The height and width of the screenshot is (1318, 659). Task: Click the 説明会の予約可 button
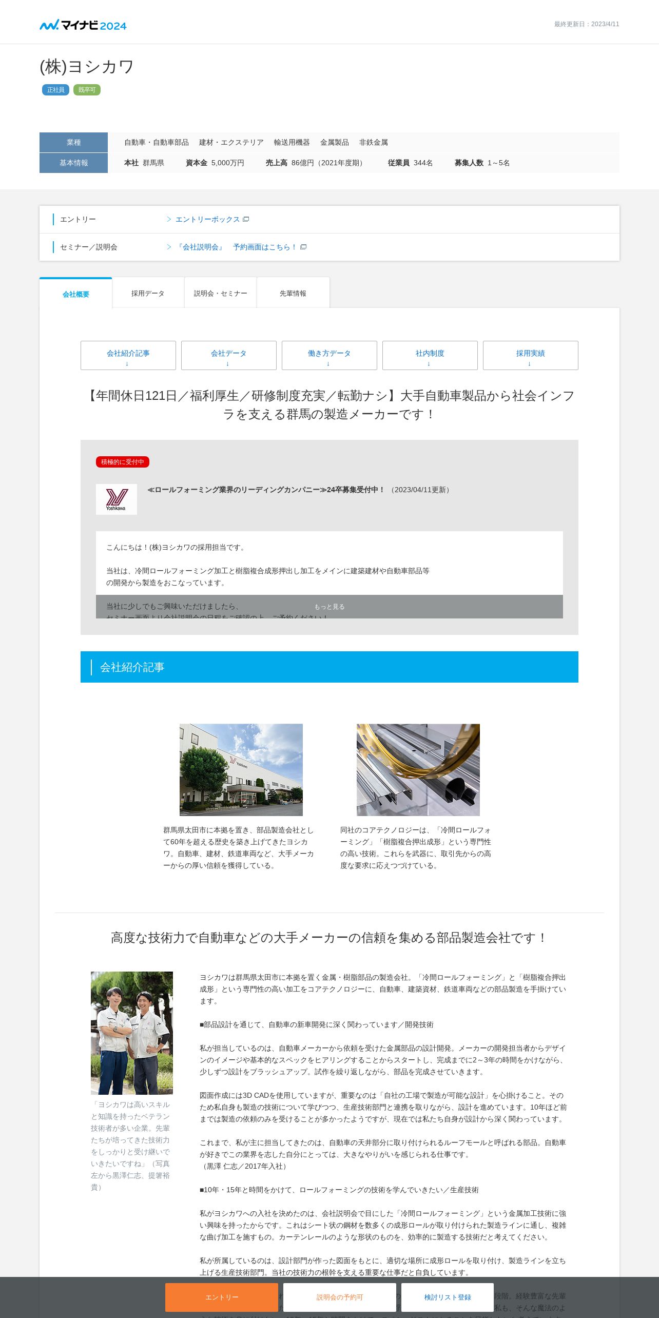(340, 1297)
